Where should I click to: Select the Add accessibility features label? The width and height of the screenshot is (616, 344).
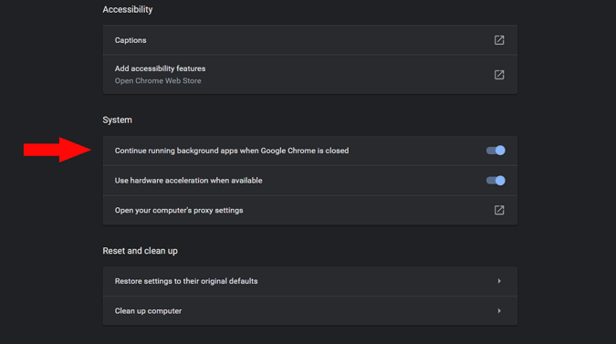click(x=160, y=68)
